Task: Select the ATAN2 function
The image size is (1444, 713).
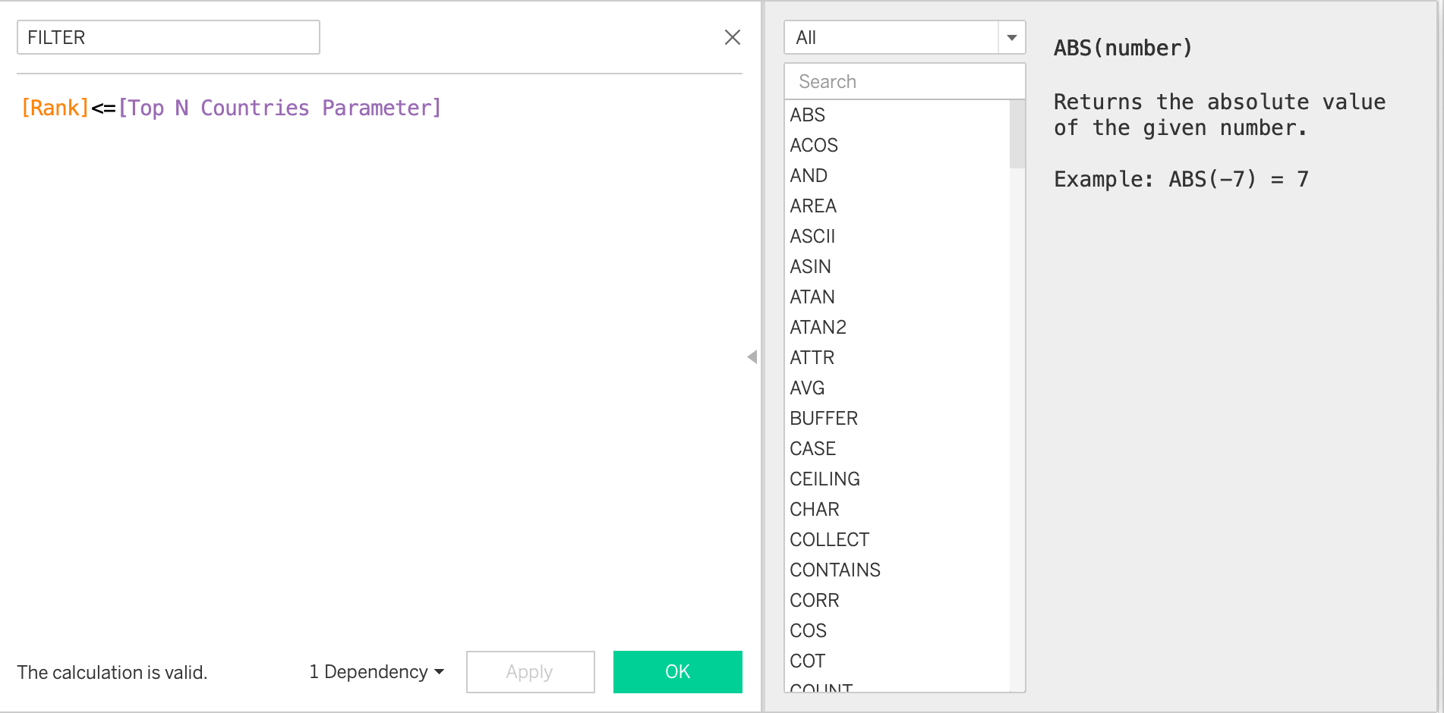Action: (818, 327)
